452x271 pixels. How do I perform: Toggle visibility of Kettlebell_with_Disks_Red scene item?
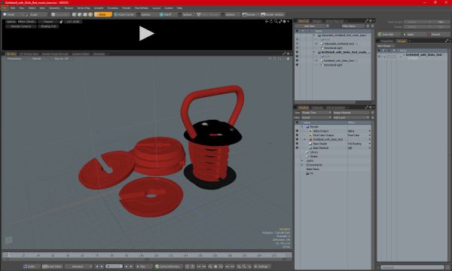click(297, 53)
